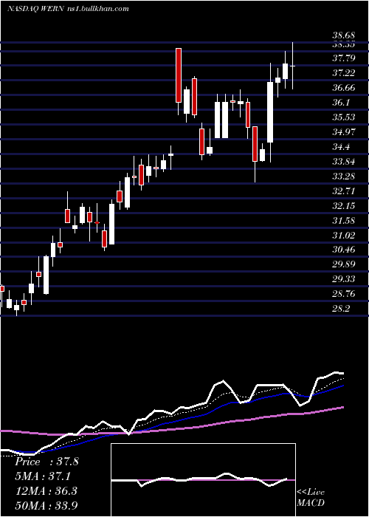Click the 34.4 price axis label

tap(341, 147)
